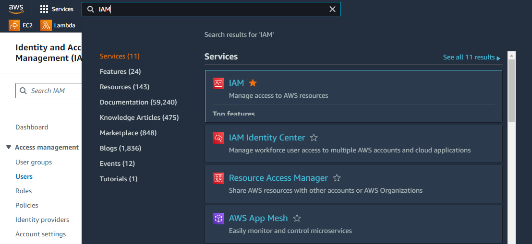Open Dashboard in IAM sidebar
The image size is (532, 244).
click(x=32, y=127)
